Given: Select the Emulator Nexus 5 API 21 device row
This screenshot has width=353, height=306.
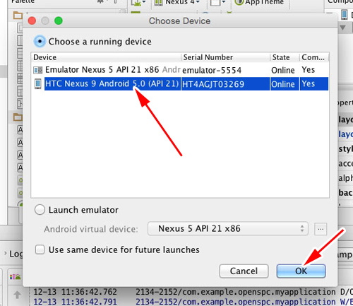Looking at the screenshot, I should [x=180, y=70].
